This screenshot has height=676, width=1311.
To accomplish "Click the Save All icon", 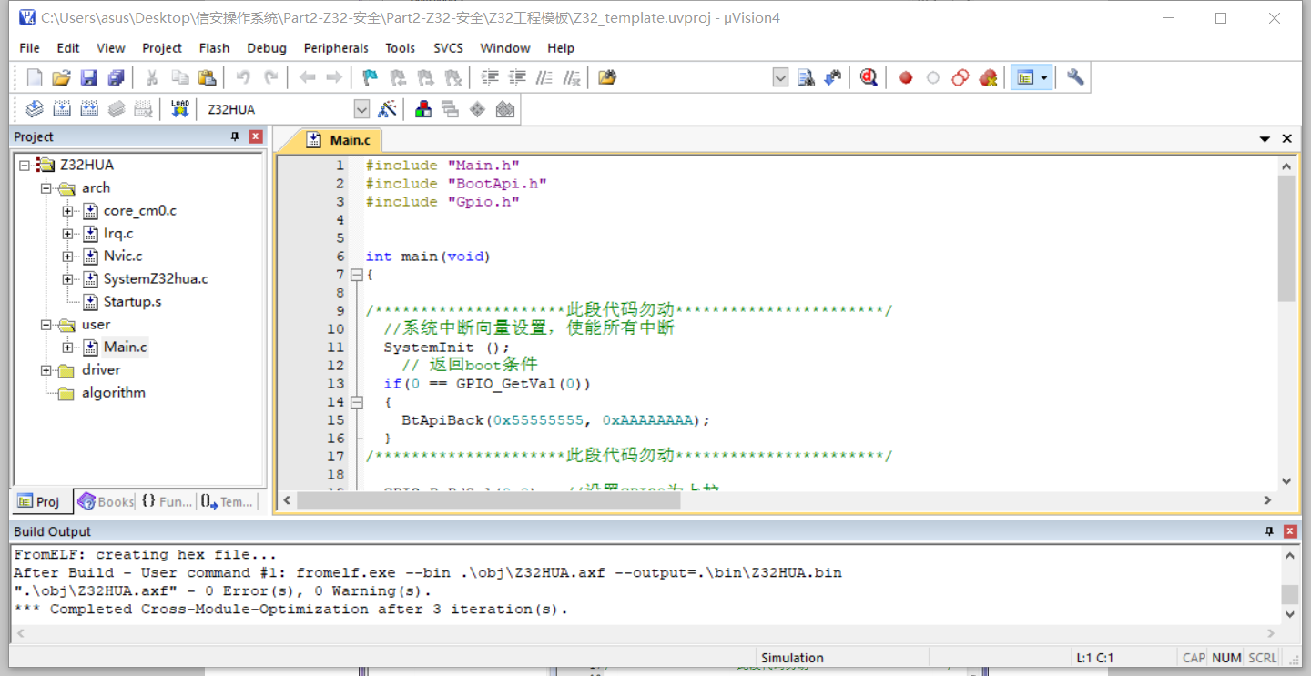I will [116, 78].
